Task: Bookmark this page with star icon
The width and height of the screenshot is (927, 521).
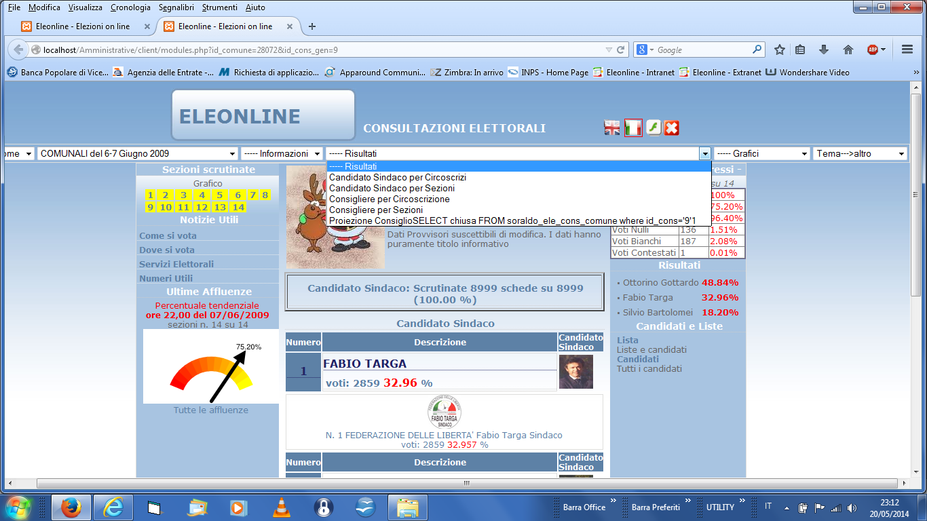Action: tap(780, 50)
